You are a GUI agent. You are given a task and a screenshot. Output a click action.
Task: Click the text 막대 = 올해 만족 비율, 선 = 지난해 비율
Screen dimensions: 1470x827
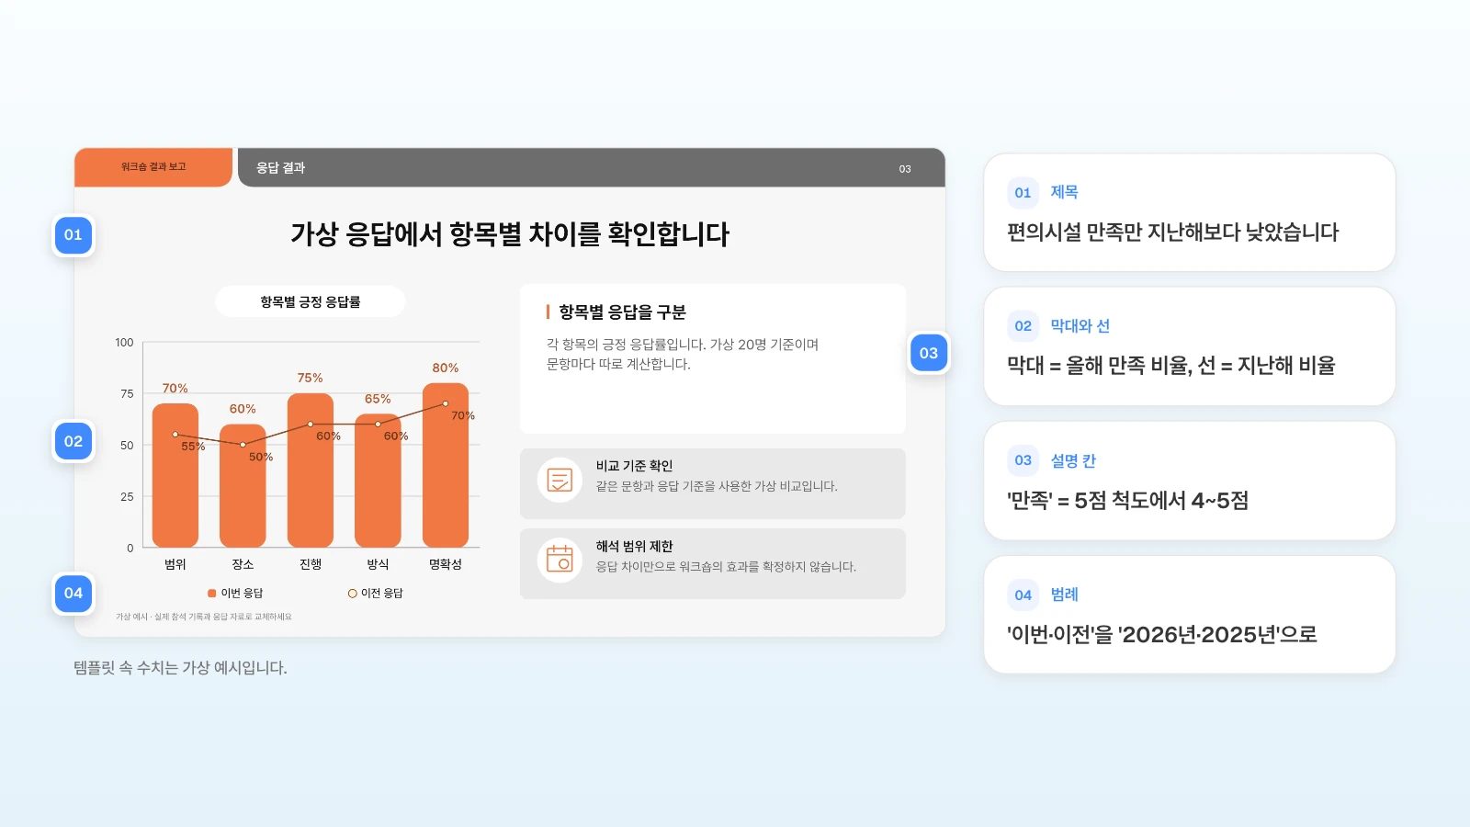pyautogui.click(x=1170, y=366)
